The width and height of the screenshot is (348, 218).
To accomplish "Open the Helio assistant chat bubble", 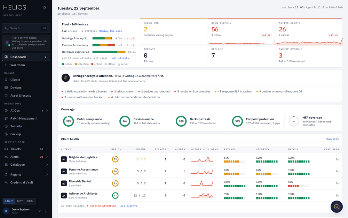I will coord(337,206).
